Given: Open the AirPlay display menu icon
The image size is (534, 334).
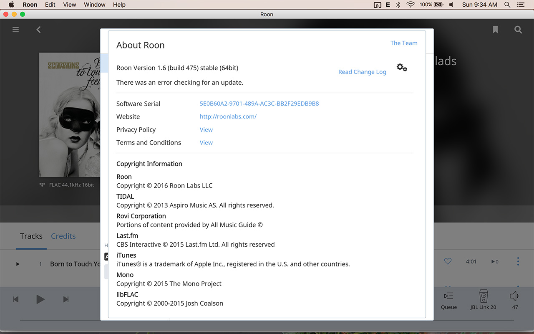Looking at the screenshot, I should [377, 5].
